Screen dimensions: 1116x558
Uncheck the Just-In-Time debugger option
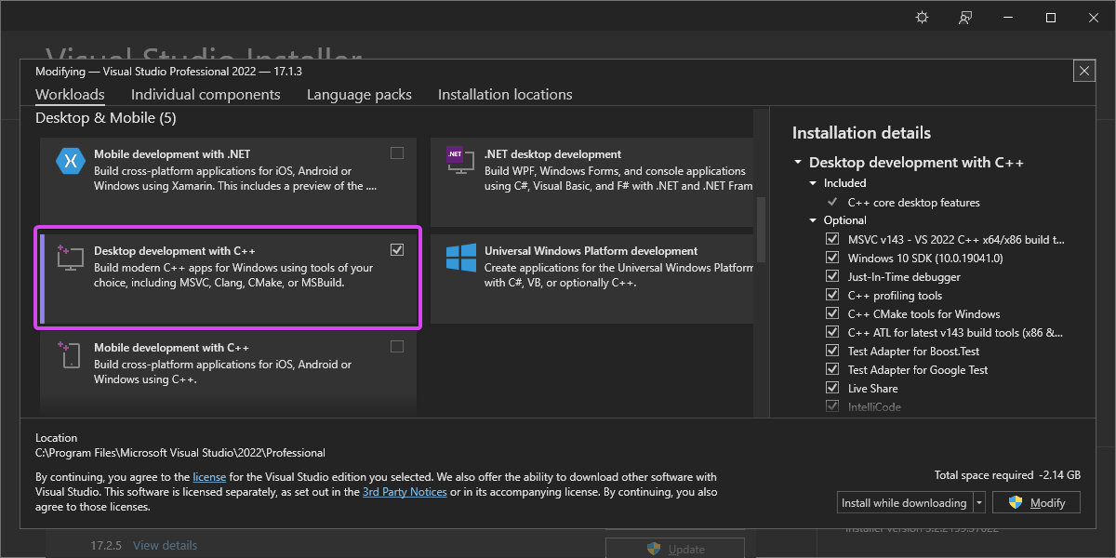pos(832,276)
